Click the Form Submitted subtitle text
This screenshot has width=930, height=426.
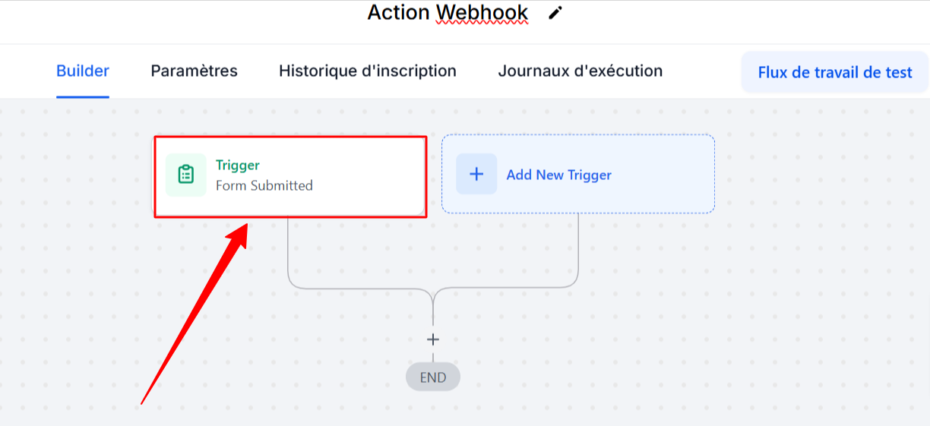coord(264,185)
